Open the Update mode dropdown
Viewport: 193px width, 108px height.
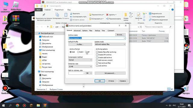[110, 44]
